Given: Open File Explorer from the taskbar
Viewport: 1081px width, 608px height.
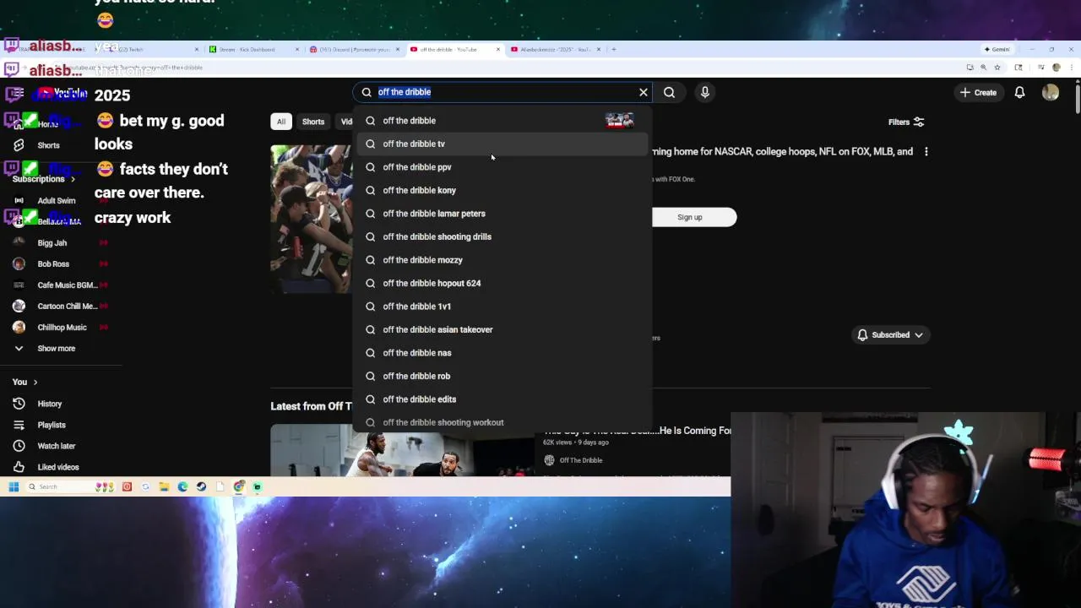Looking at the screenshot, I should coord(164,486).
